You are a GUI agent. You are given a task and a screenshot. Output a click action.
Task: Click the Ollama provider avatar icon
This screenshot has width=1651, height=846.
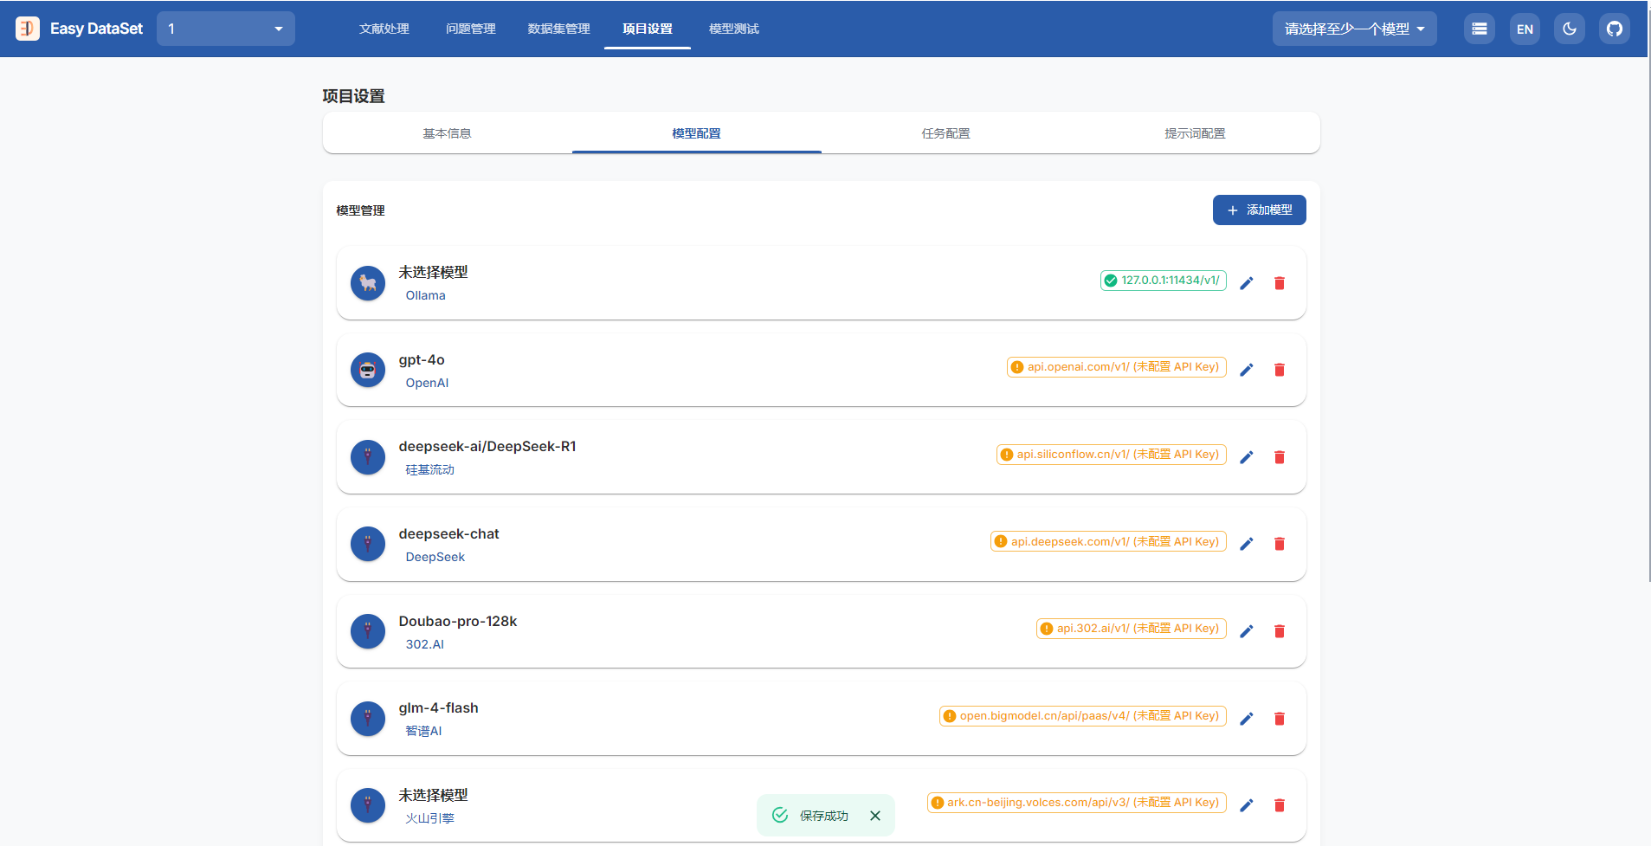[x=368, y=283]
